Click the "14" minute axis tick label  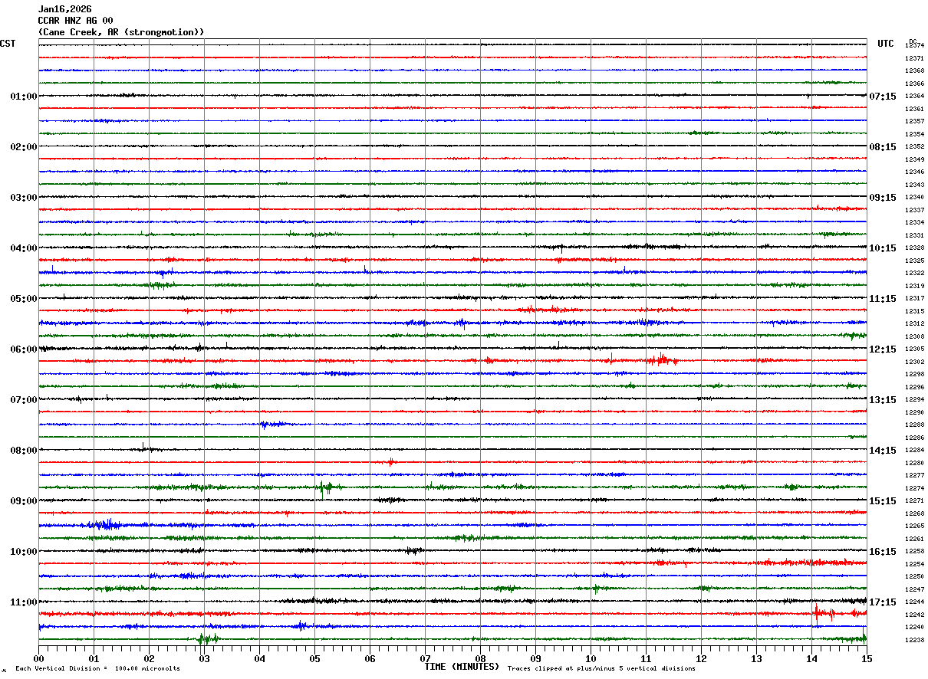click(811, 658)
